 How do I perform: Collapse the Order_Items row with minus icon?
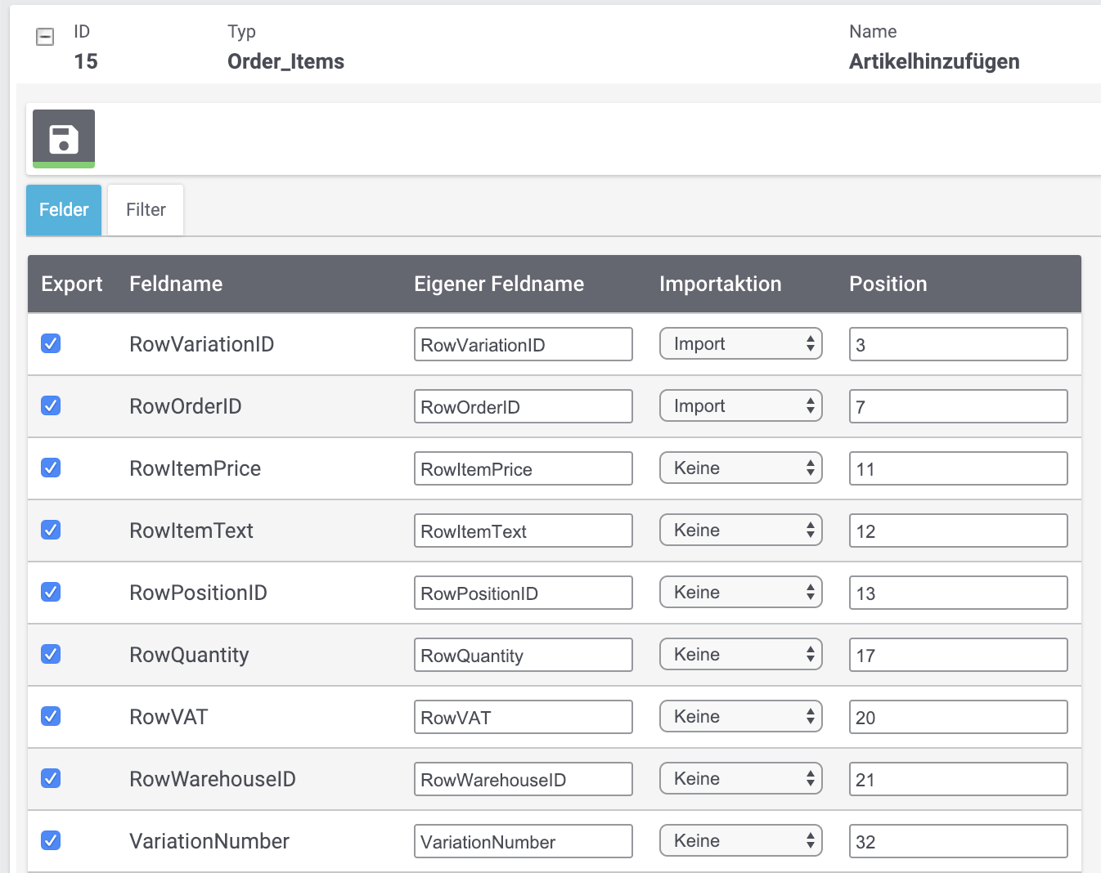click(46, 37)
